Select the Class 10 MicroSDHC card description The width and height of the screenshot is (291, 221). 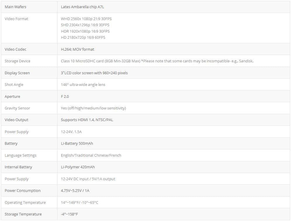(157, 61)
